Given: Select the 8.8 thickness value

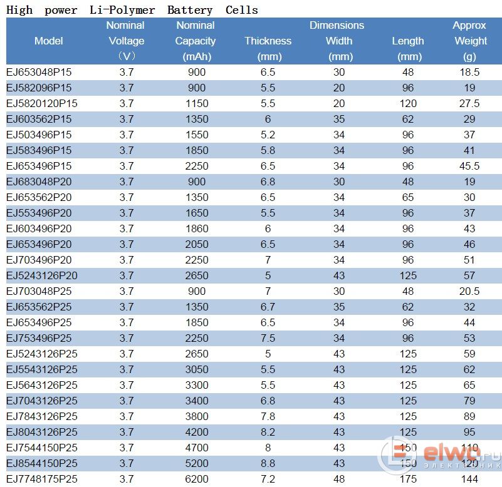Looking at the screenshot, I should click(x=268, y=463).
